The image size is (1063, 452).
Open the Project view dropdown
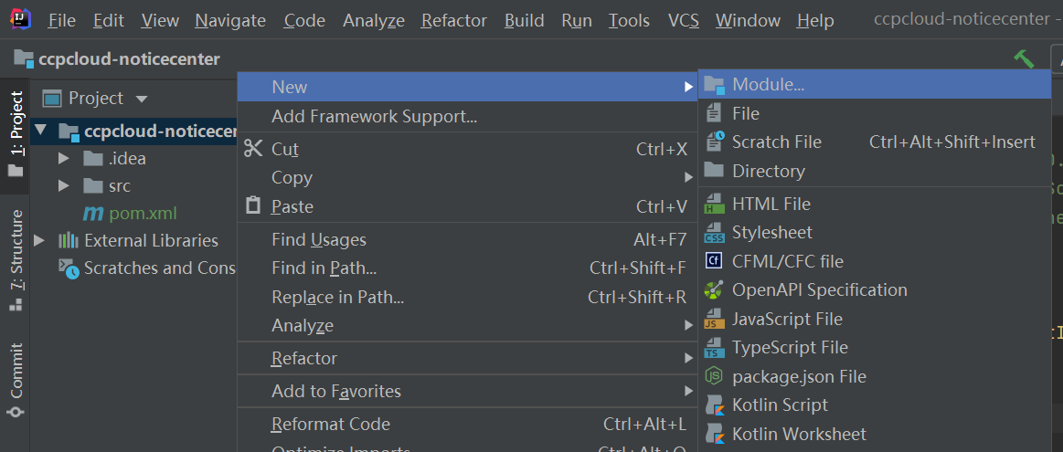(141, 98)
